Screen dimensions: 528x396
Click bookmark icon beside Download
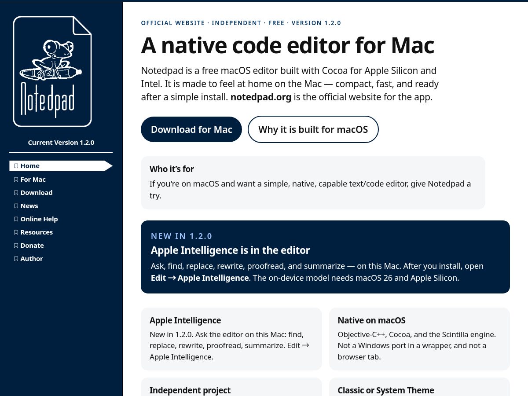(x=16, y=193)
